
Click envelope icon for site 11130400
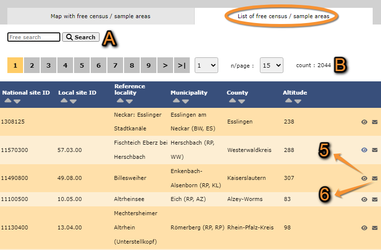375,228
